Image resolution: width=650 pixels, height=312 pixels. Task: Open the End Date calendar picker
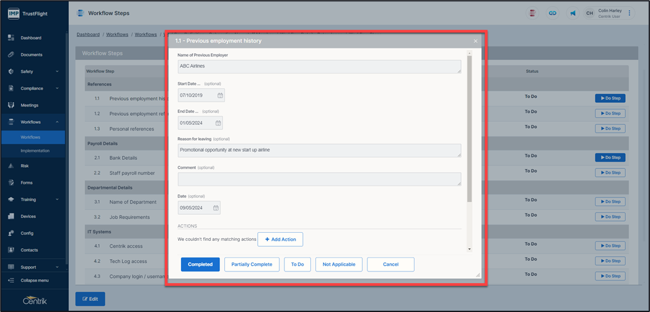click(216, 123)
